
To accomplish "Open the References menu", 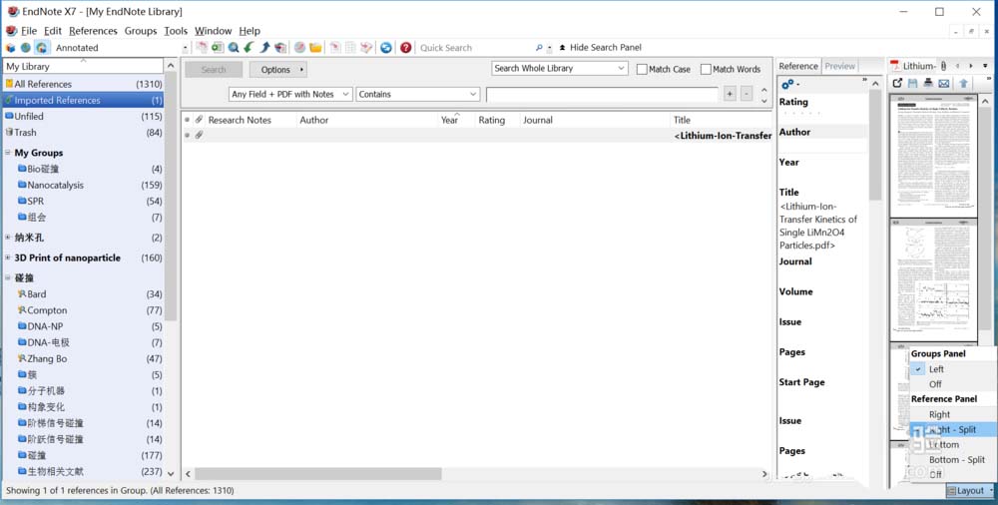I will click(x=93, y=31).
